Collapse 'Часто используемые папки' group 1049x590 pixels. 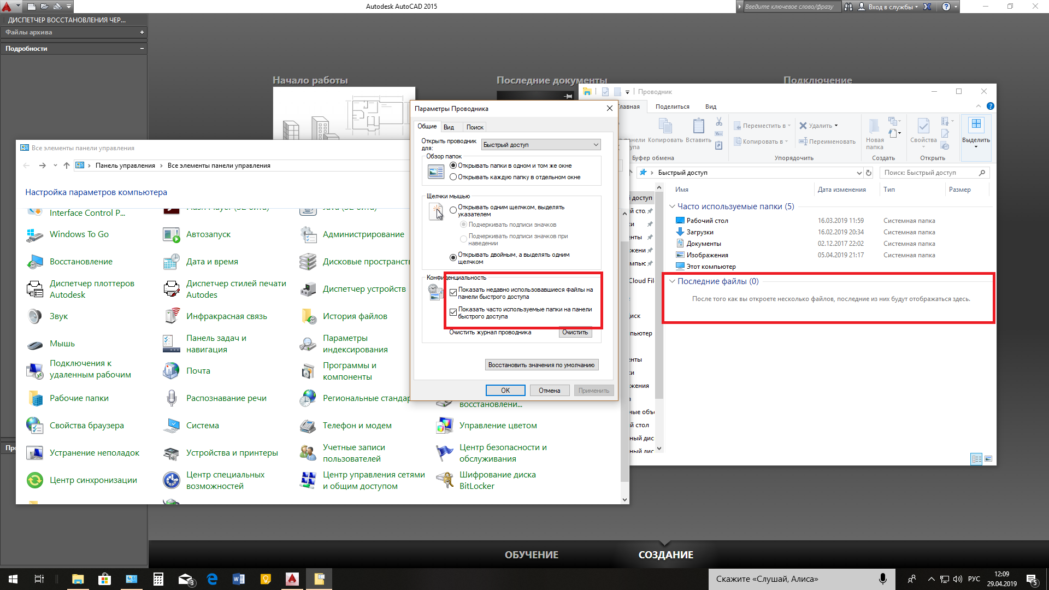pos(672,206)
